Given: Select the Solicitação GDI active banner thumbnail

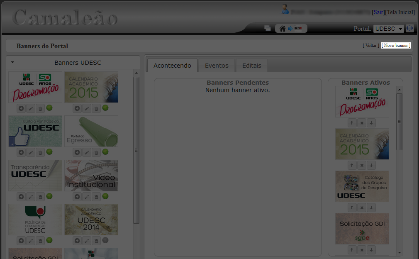Looking at the screenshot, I should pyautogui.click(x=362, y=229).
